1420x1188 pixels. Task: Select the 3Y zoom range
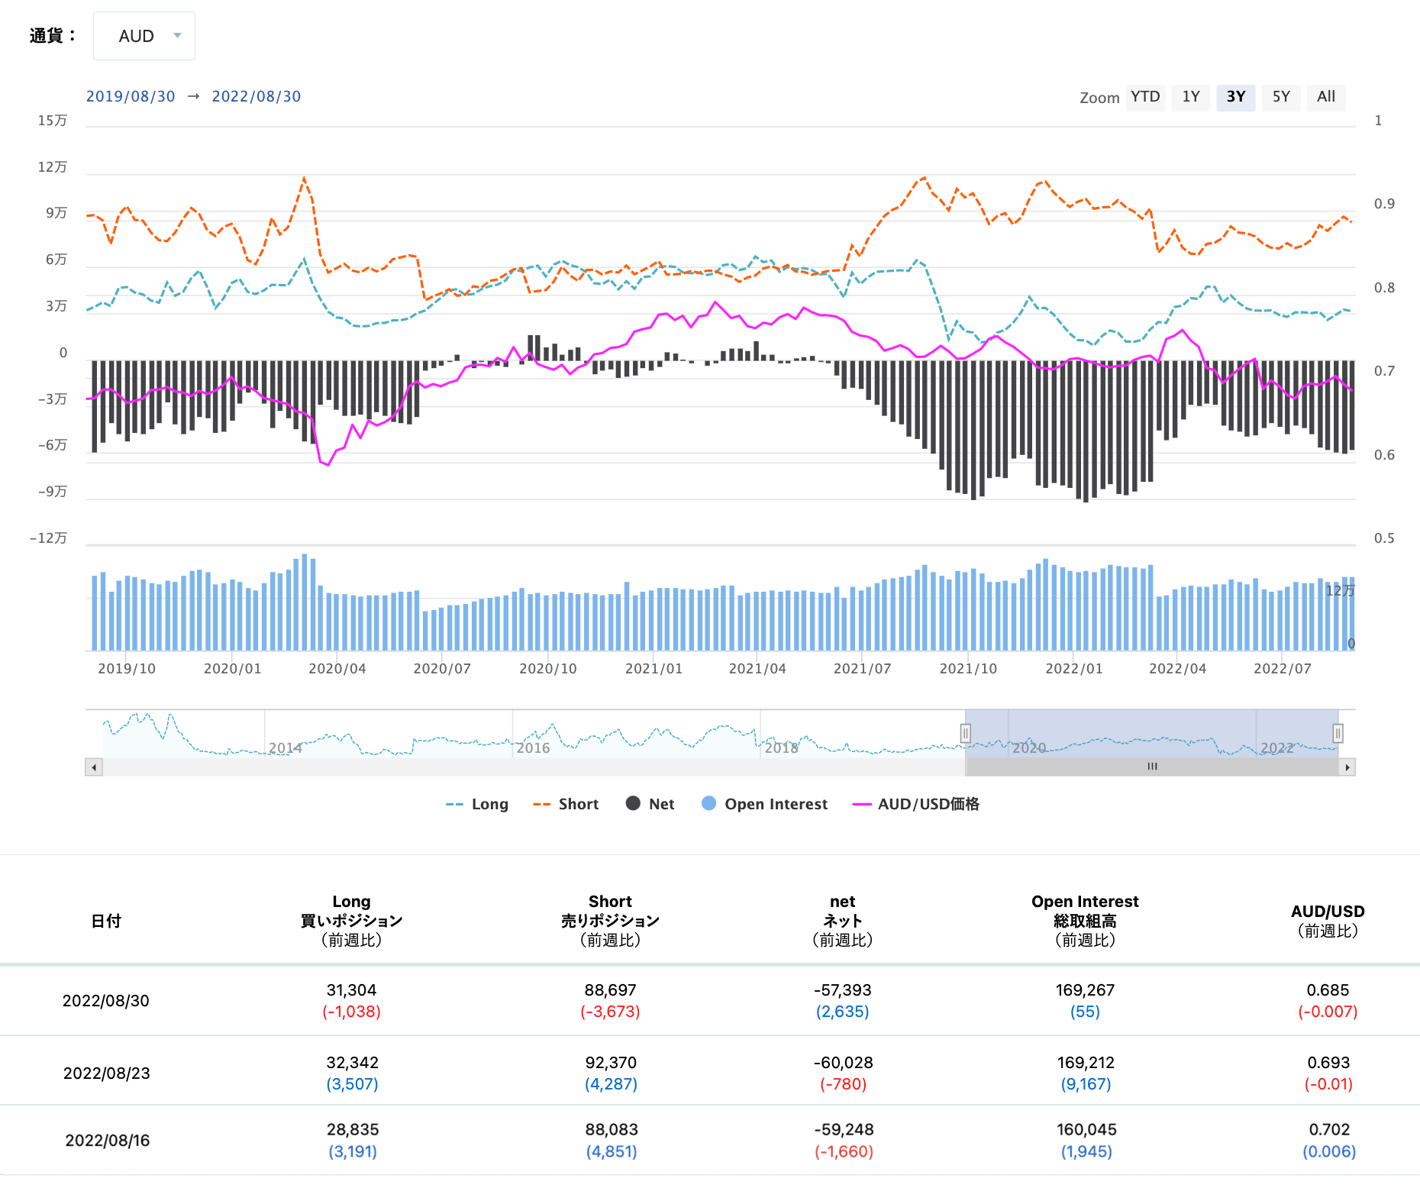pyautogui.click(x=1236, y=97)
